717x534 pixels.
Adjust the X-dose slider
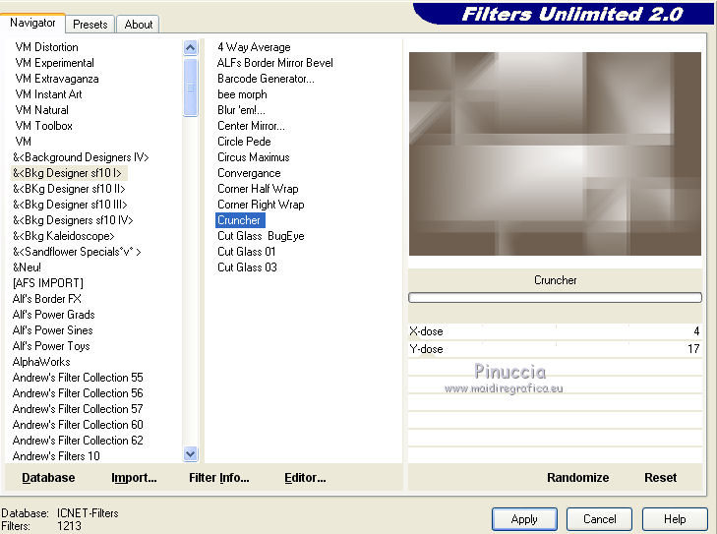click(x=555, y=331)
